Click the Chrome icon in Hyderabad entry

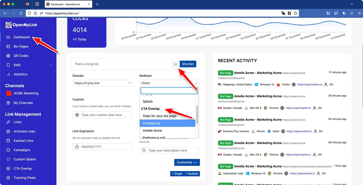pyautogui.click(x=270, y=174)
